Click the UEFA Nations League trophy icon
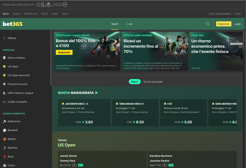The image size is (246, 168). click(x=4, y=93)
